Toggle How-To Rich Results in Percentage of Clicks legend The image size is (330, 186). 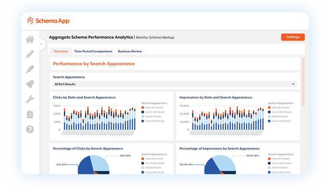pos(153,163)
